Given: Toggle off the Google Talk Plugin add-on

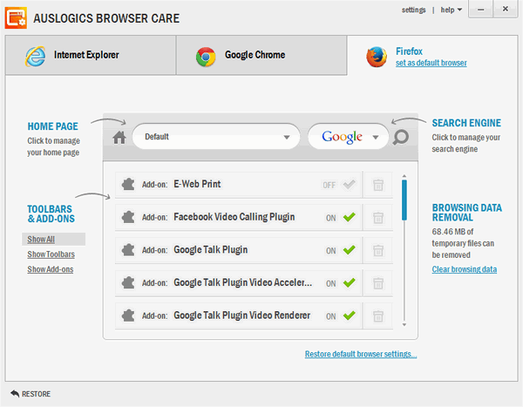Looking at the screenshot, I should coord(350,250).
